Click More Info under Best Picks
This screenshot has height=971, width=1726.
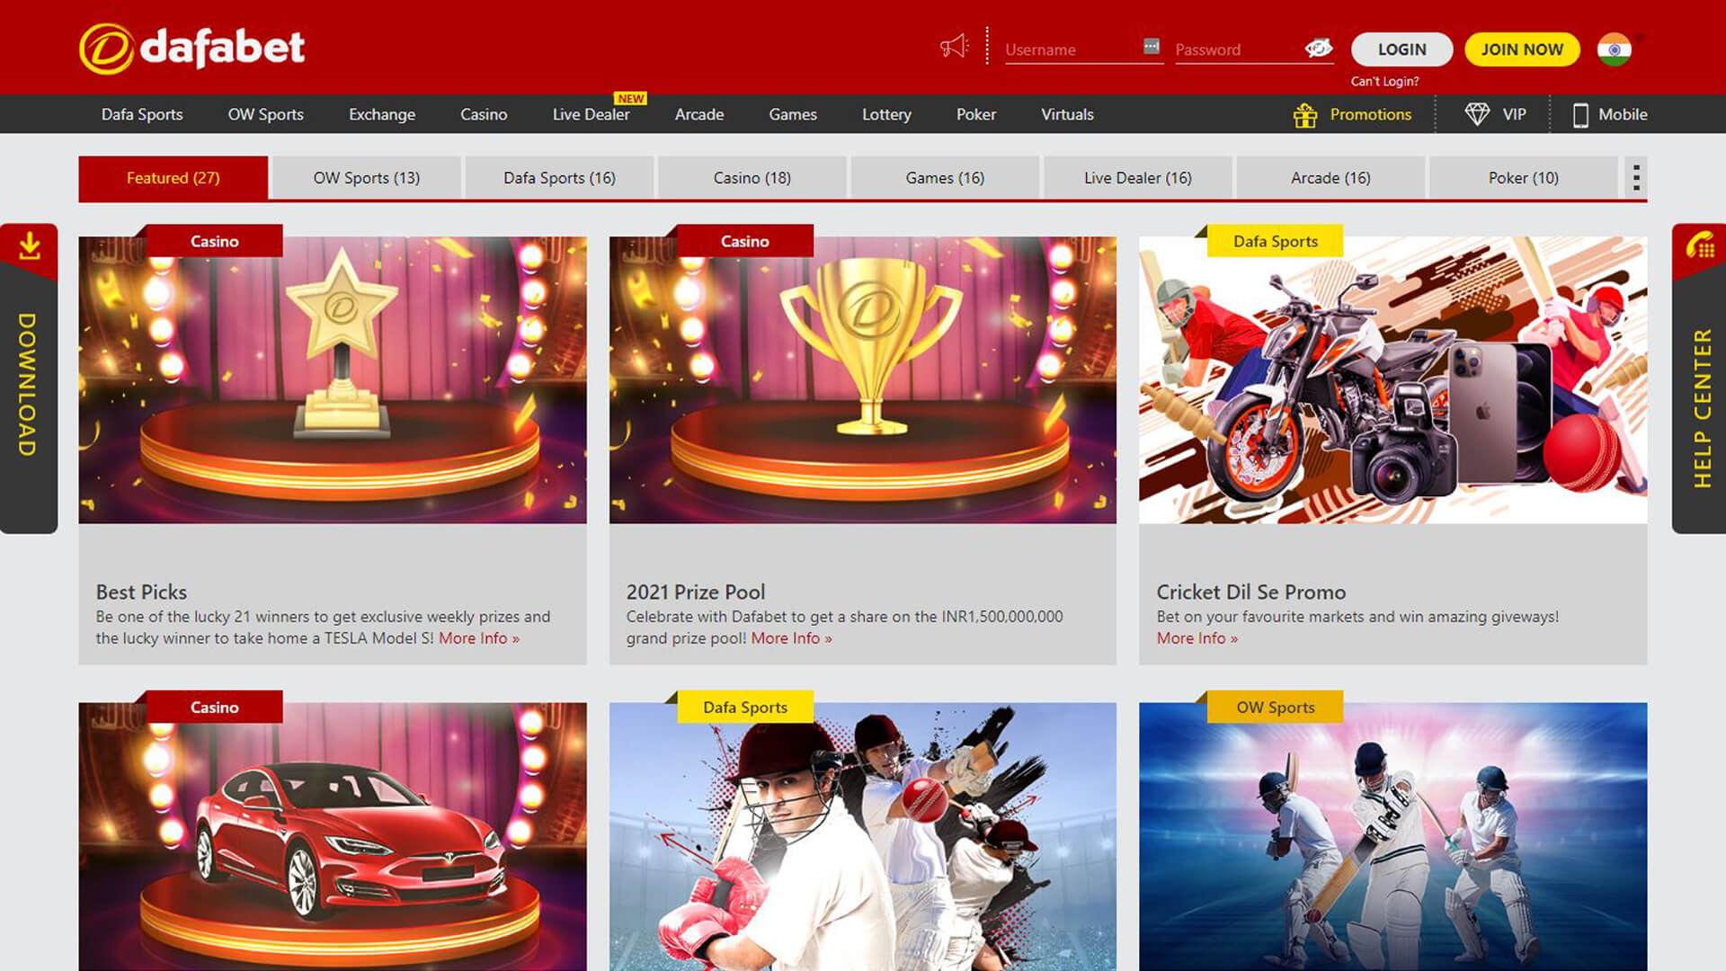tap(478, 638)
